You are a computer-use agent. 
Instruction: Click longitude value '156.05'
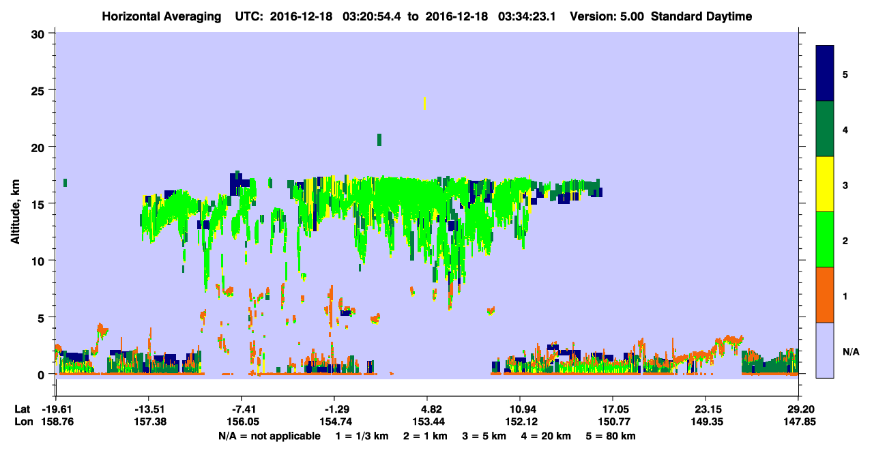coord(242,422)
